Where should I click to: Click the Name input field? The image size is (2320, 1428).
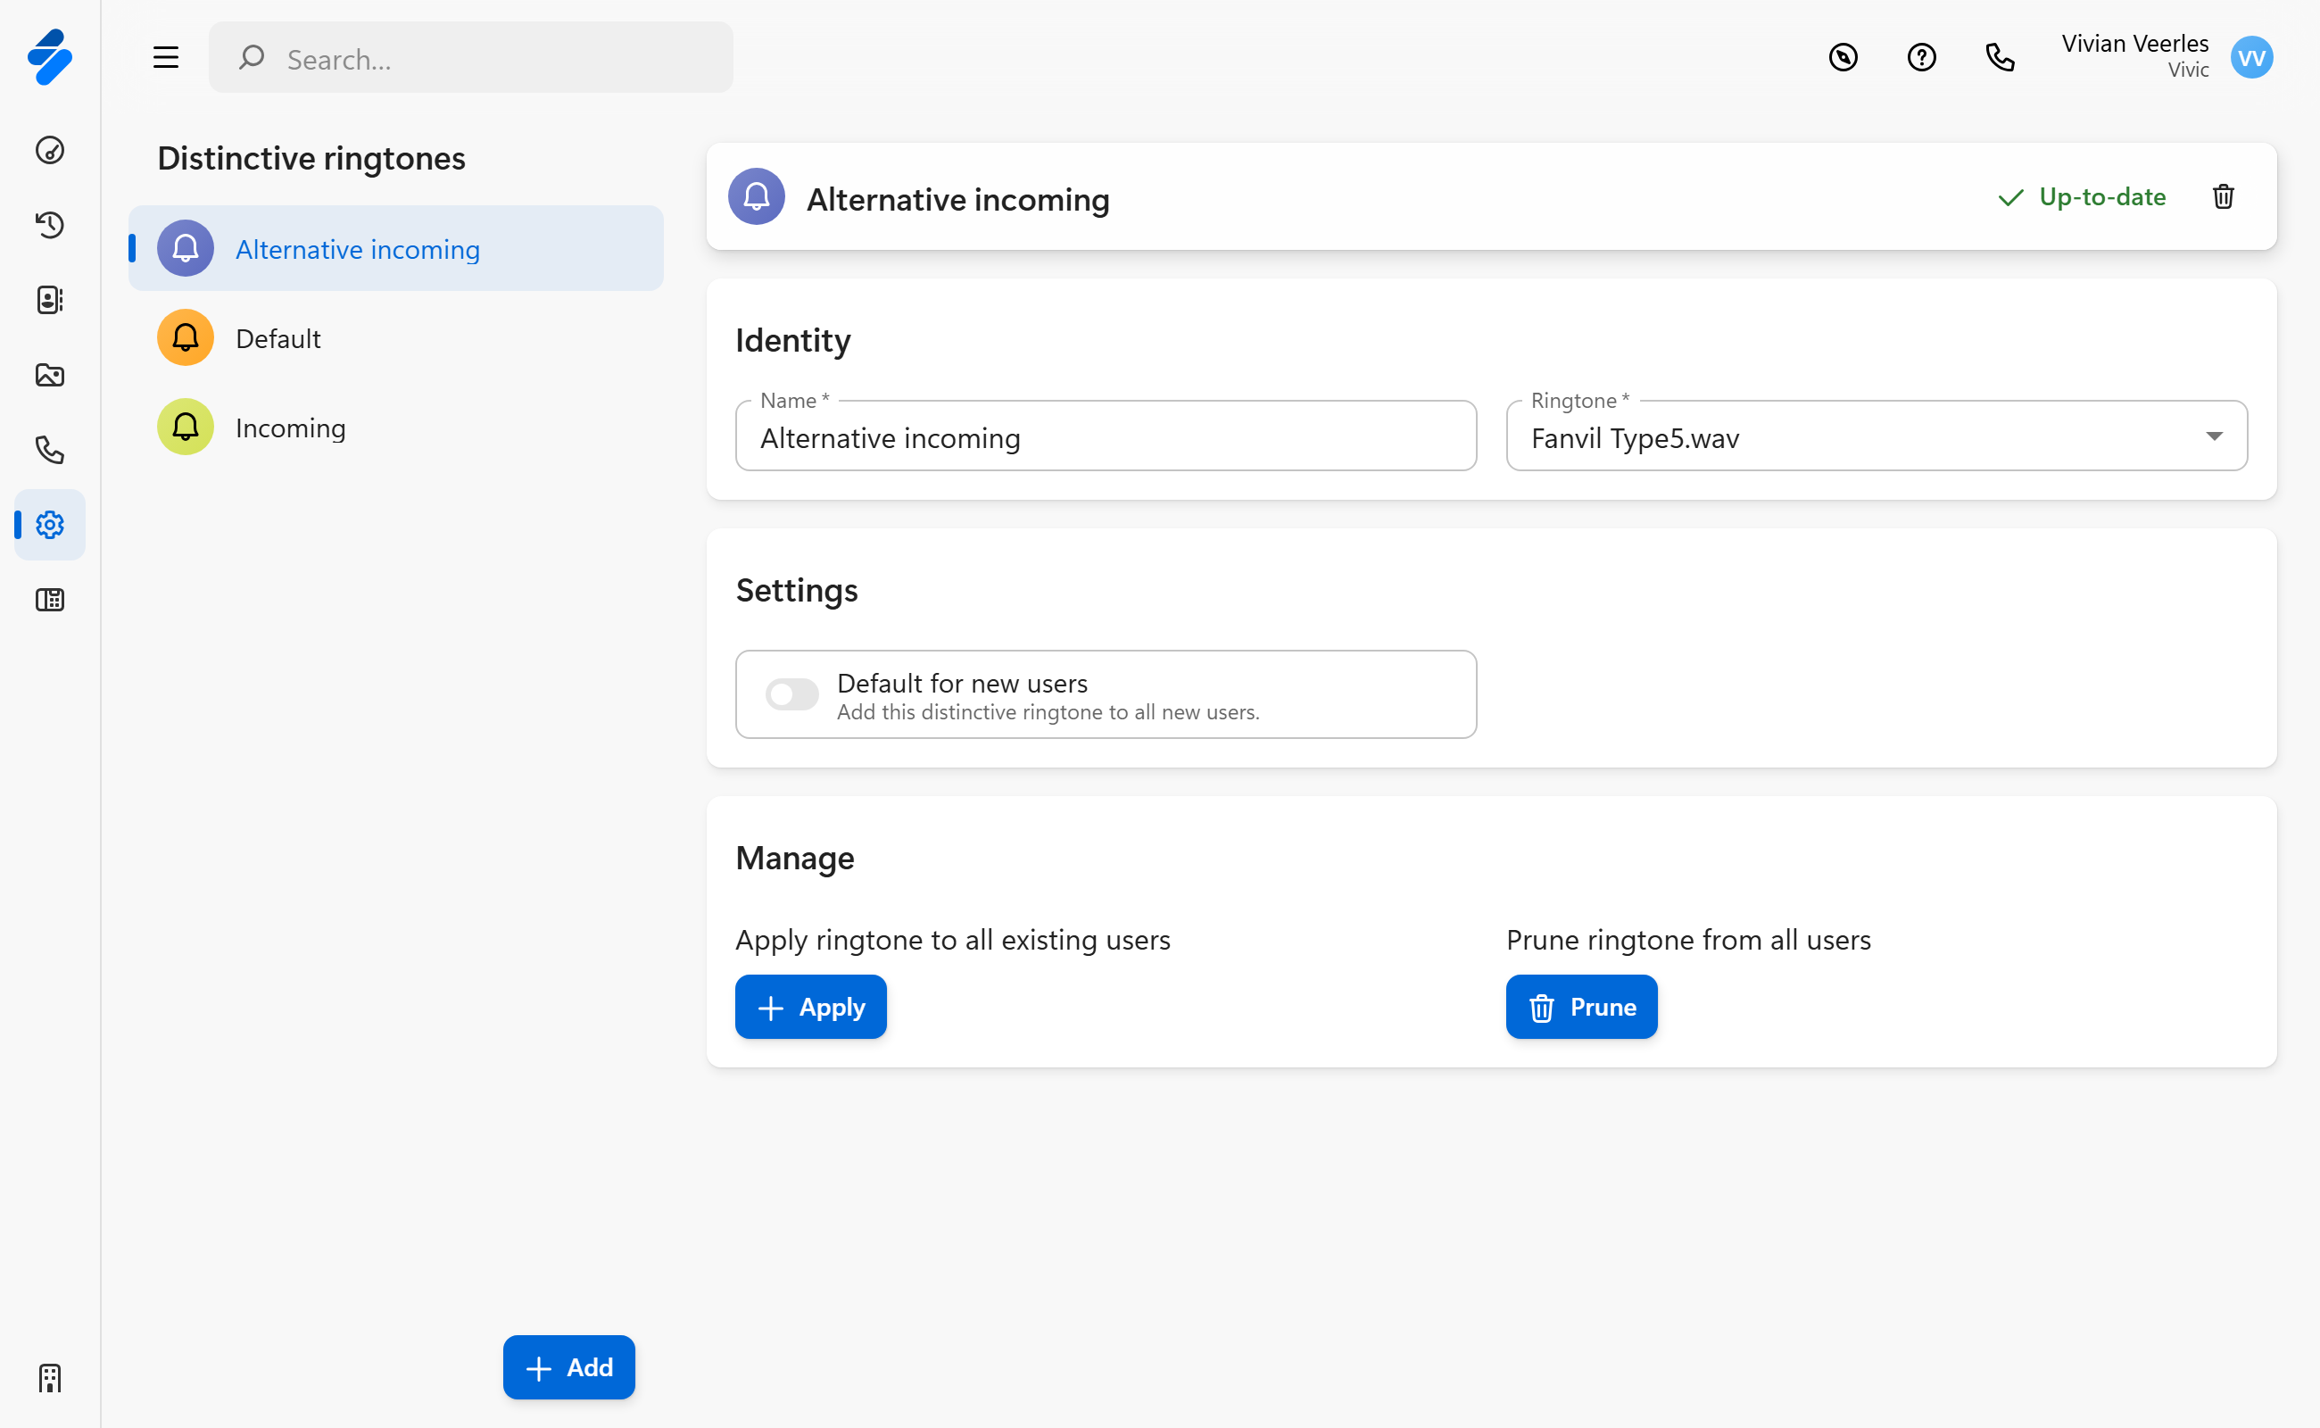1105,437
